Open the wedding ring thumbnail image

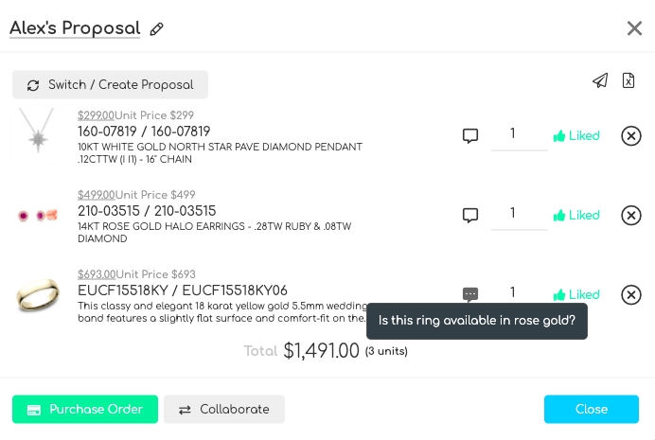click(x=38, y=294)
